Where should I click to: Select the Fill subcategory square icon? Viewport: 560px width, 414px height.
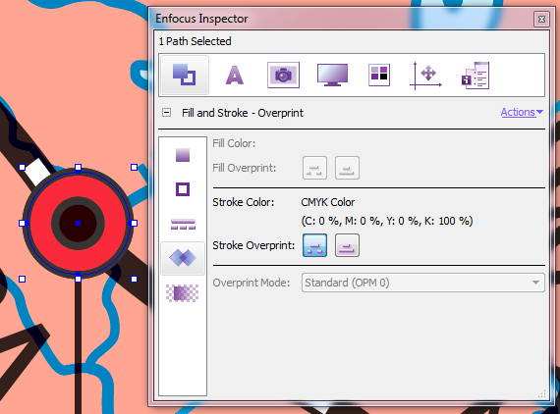[183, 155]
